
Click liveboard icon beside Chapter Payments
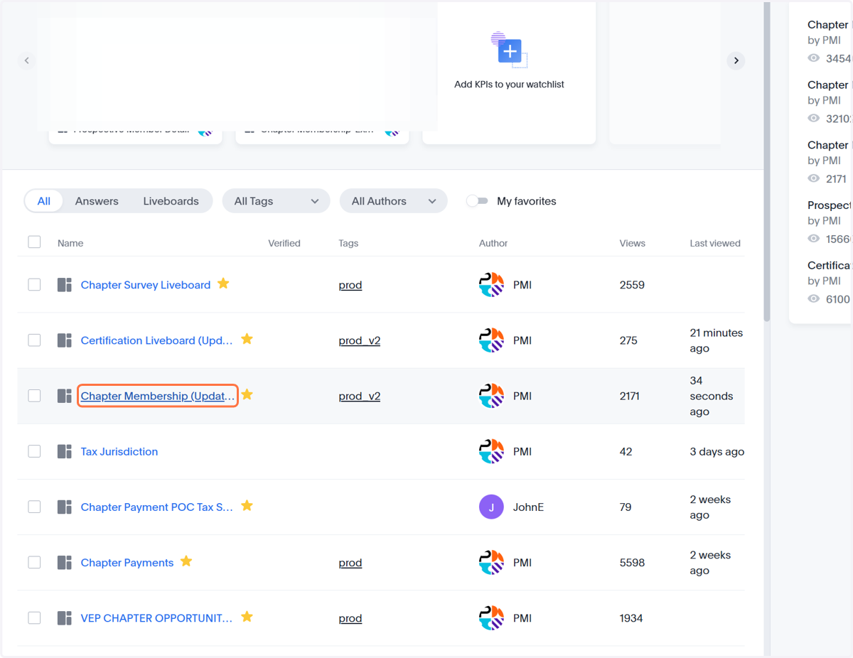(65, 562)
